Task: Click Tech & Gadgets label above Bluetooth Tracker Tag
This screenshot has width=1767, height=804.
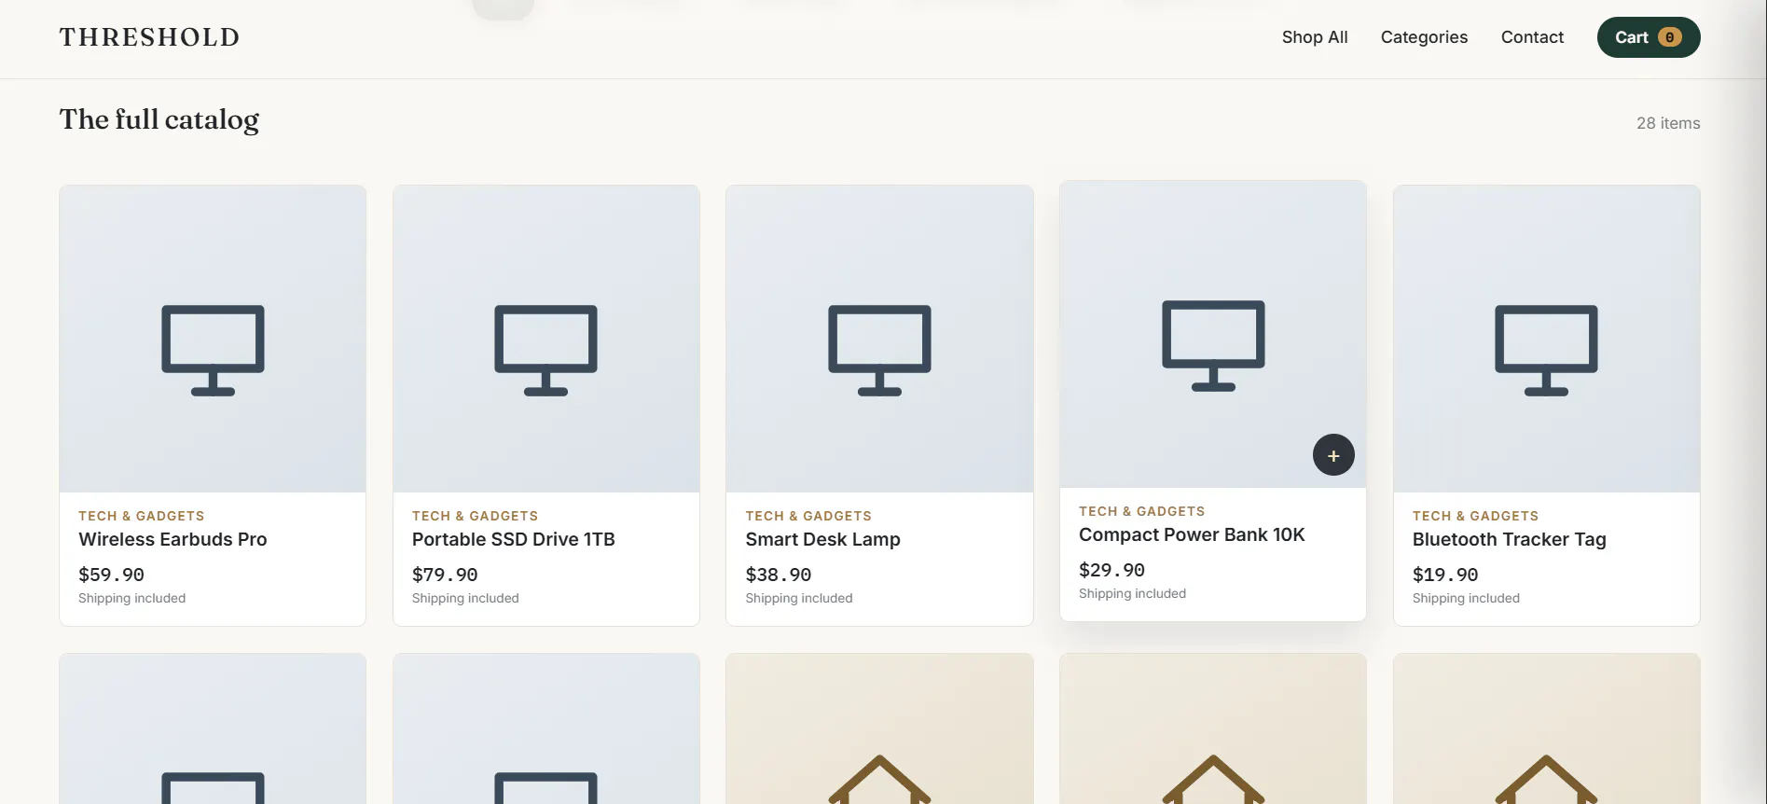Action: [1475, 516]
